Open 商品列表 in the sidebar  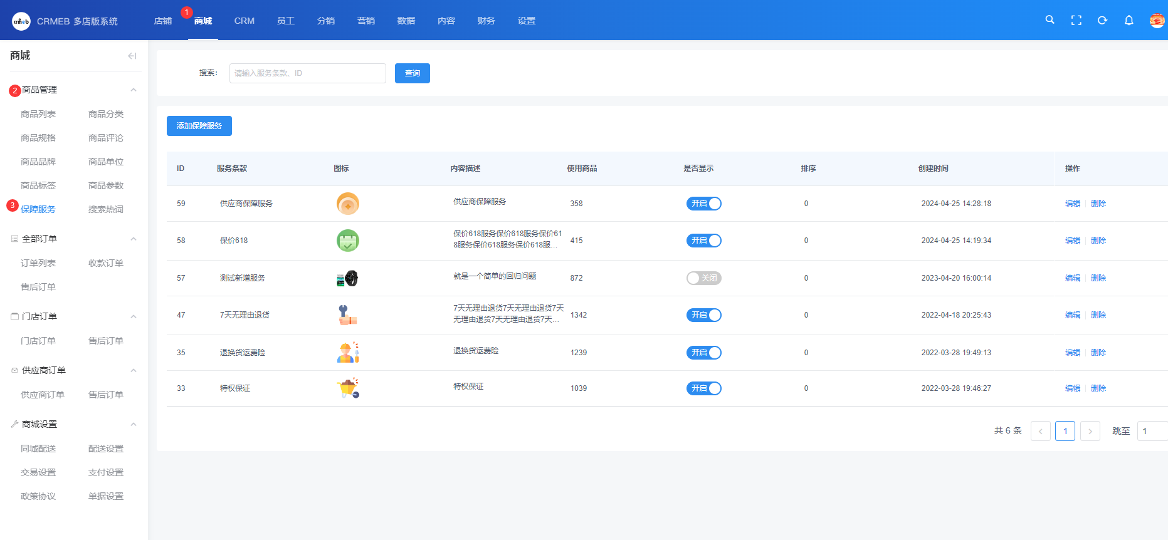[x=38, y=114]
